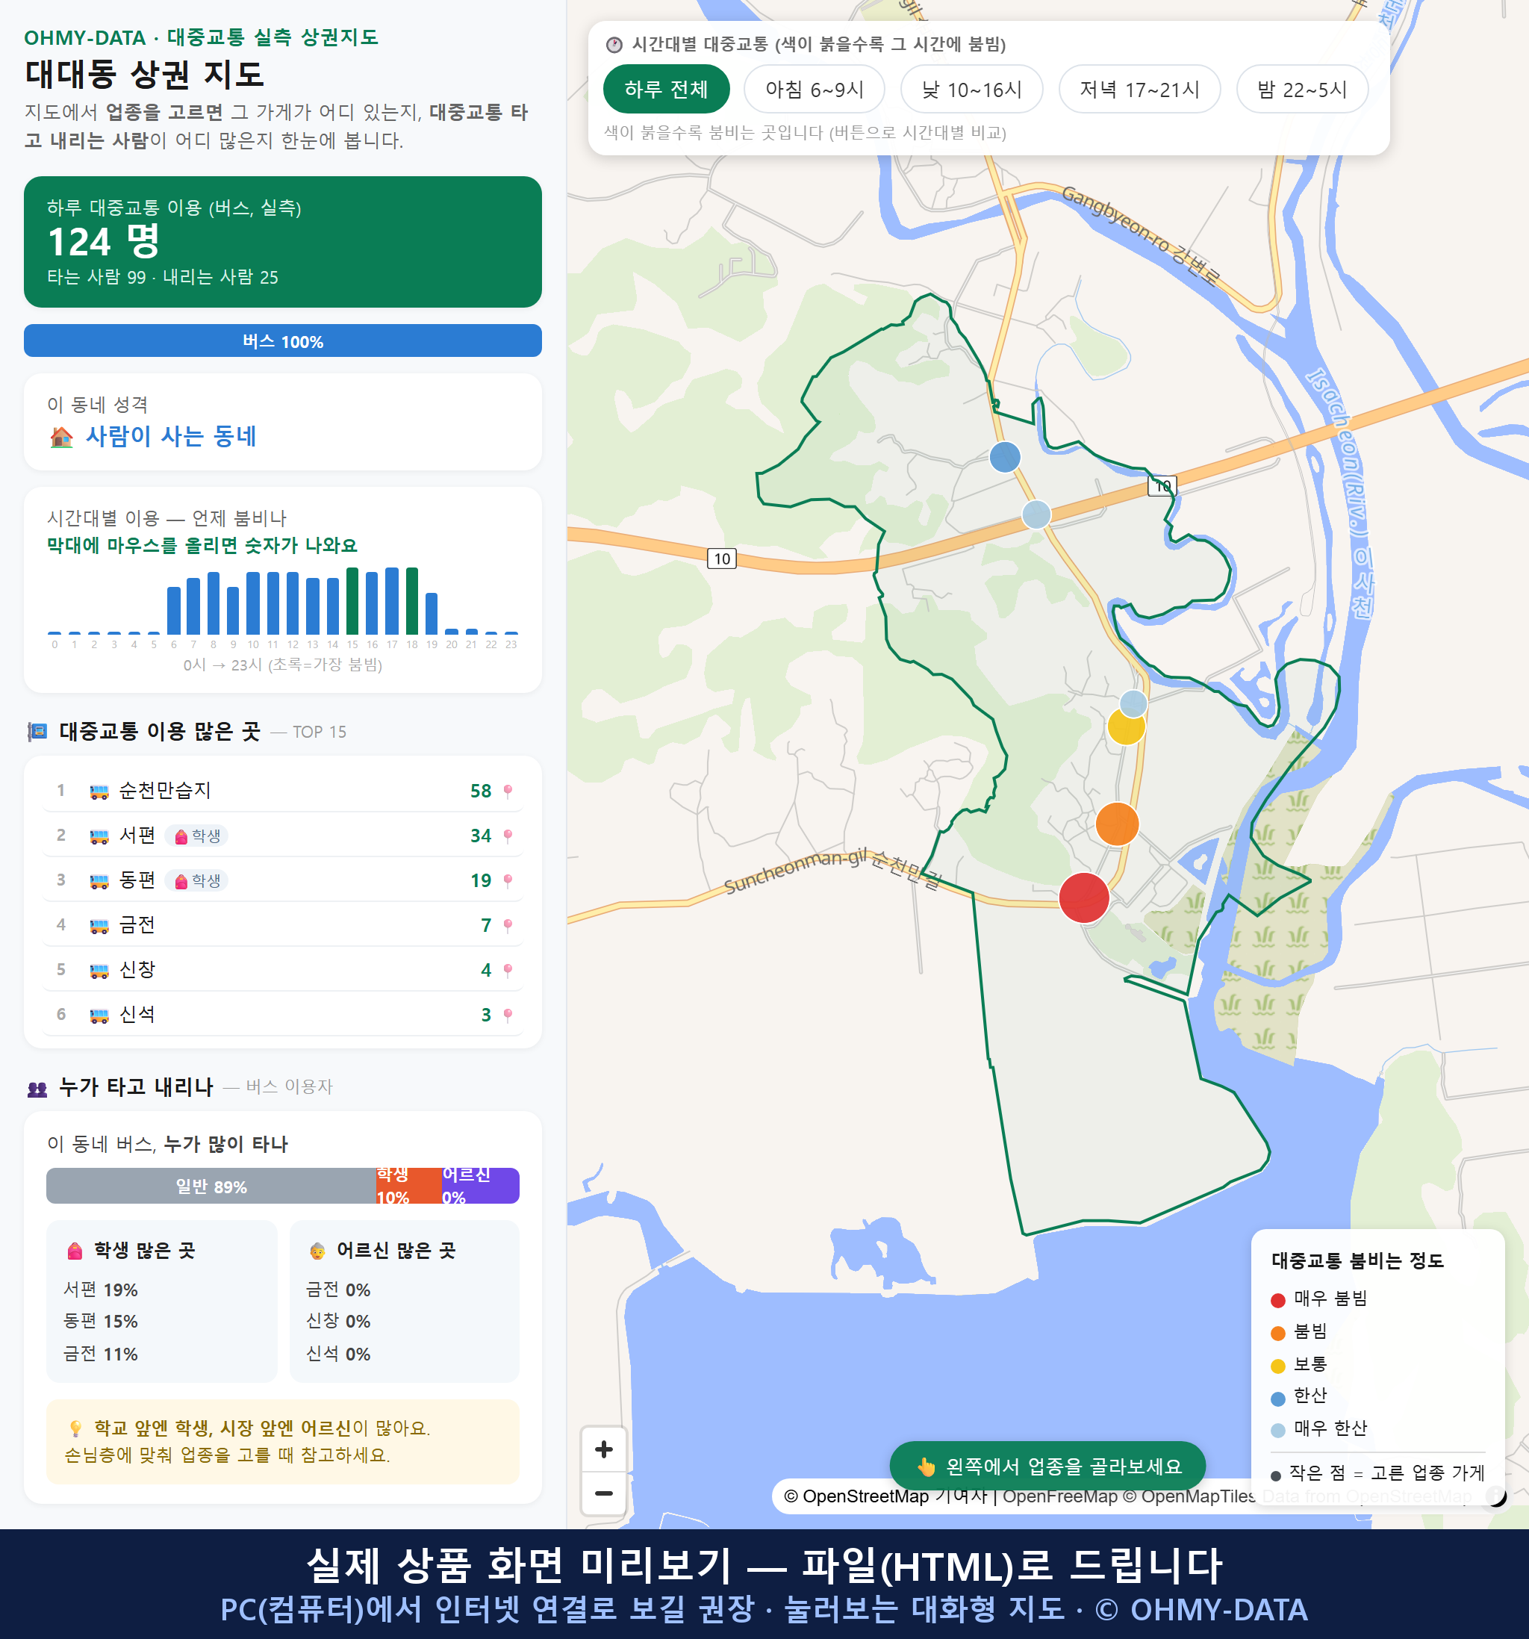The height and width of the screenshot is (1639, 1529).
Task: Select 서편 row showing 34
Action: pos(283,836)
